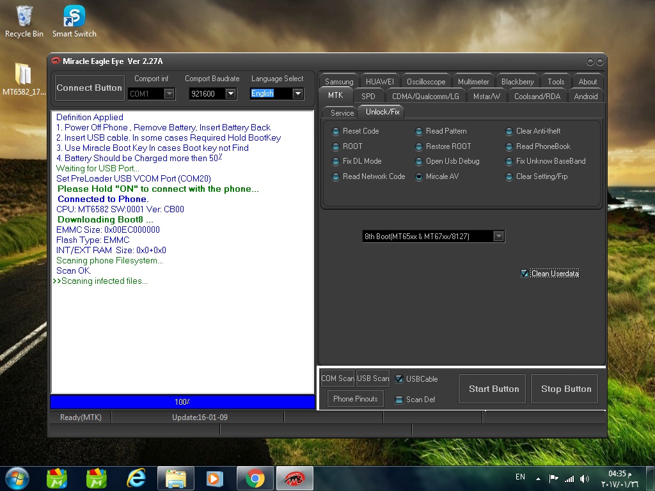Launch Internet Explorer from the taskbar
655x491 pixels.
tap(136, 478)
